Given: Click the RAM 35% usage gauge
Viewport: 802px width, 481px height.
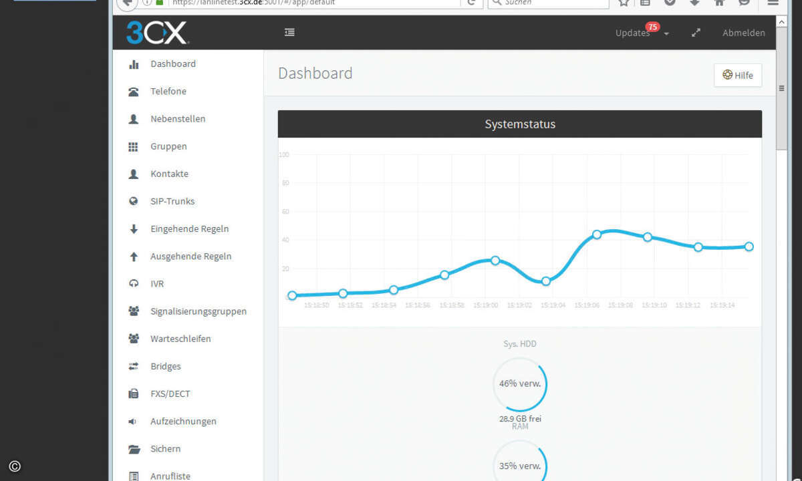Looking at the screenshot, I should [x=520, y=462].
